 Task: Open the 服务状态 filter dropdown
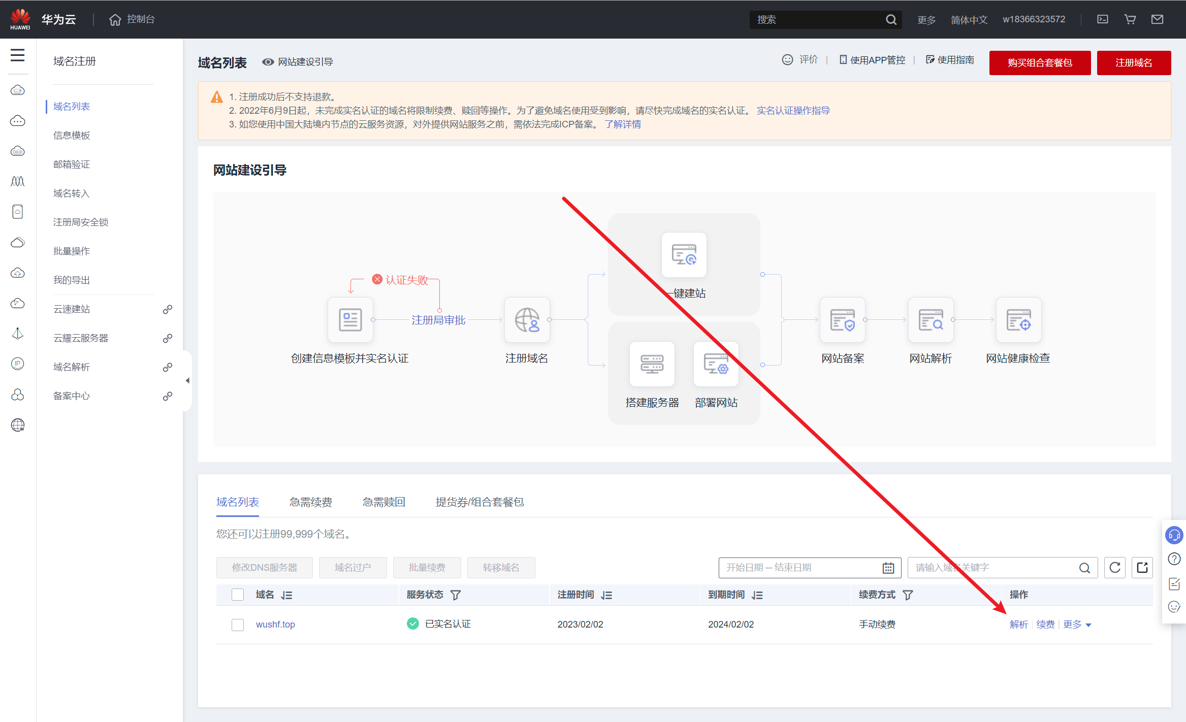456,595
